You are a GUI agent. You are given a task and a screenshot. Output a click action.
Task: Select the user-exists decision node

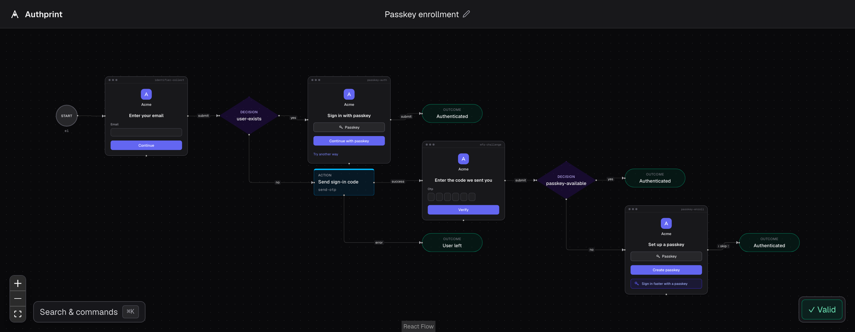249,116
